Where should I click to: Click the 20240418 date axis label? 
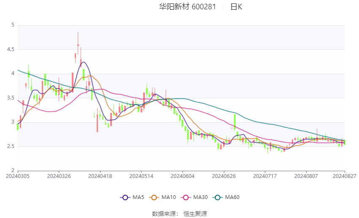[x=100, y=176]
